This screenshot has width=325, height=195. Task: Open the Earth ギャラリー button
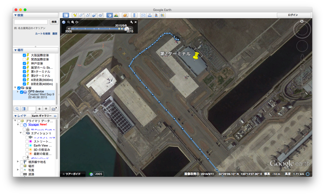click(x=44, y=116)
